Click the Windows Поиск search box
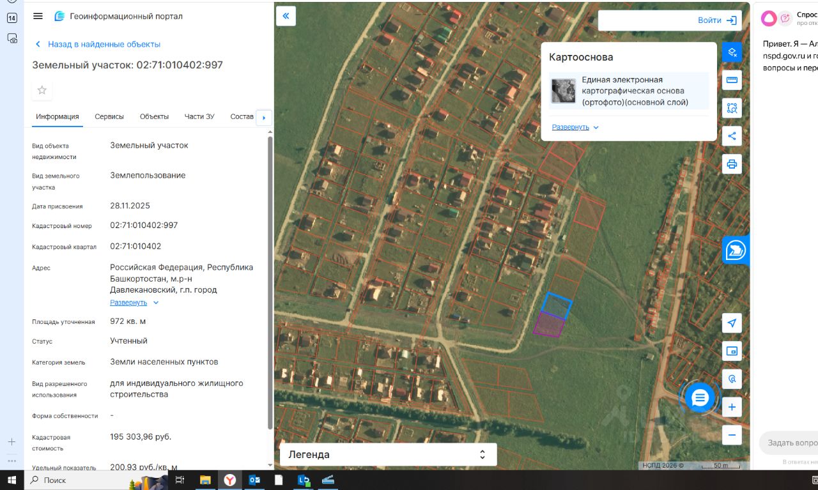This screenshot has height=490, width=818. [77, 480]
